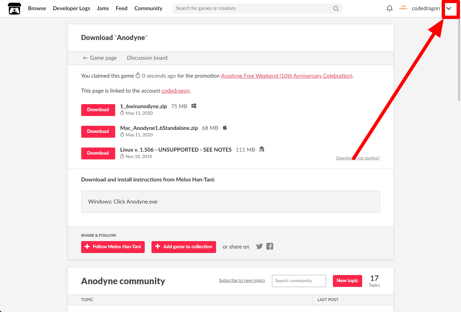
Task: Follow Melos Han-Tani
Action: (x=113, y=247)
